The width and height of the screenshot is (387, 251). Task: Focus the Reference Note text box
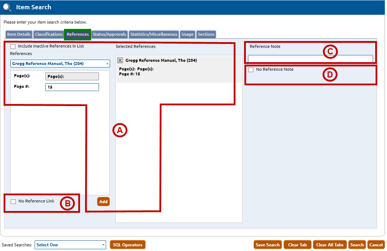pos(310,59)
